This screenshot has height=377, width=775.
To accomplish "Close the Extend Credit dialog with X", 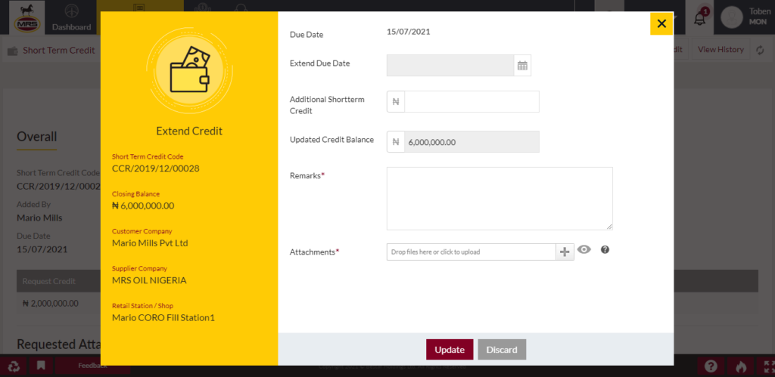I will [661, 23].
